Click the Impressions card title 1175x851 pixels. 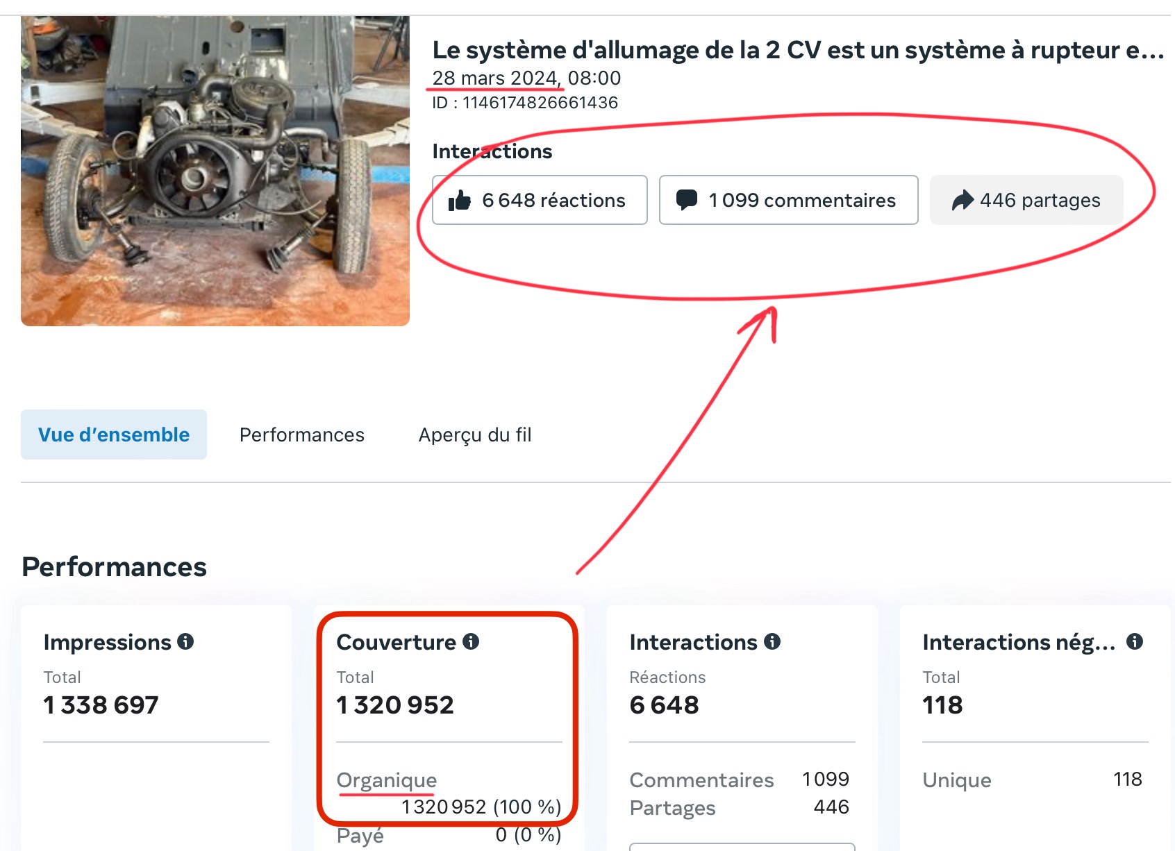pos(107,642)
